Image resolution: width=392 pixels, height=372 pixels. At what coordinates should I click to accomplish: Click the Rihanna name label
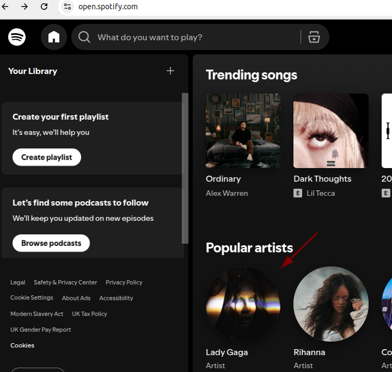point(309,352)
